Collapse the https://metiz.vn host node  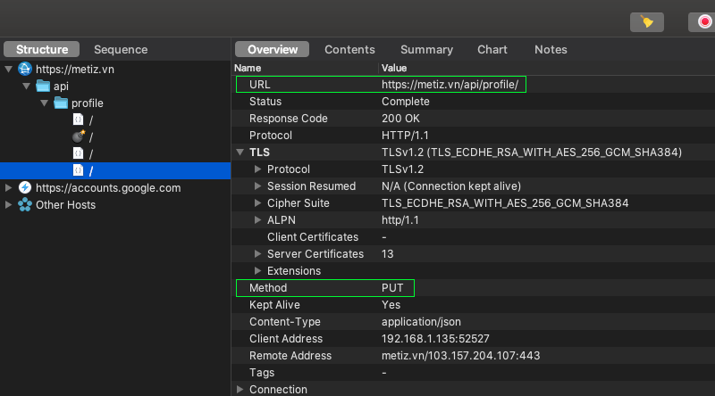[8, 70]
